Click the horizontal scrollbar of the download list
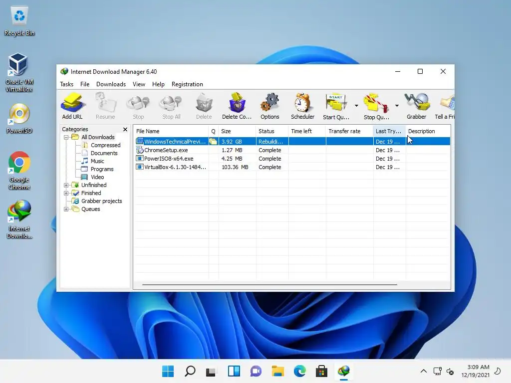Viewport: 511px width, 383px height. click(x=269, y=285)
